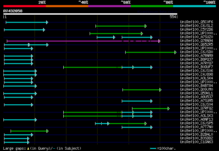Click the red 20% identity legend segment

[x=25, y=6]
